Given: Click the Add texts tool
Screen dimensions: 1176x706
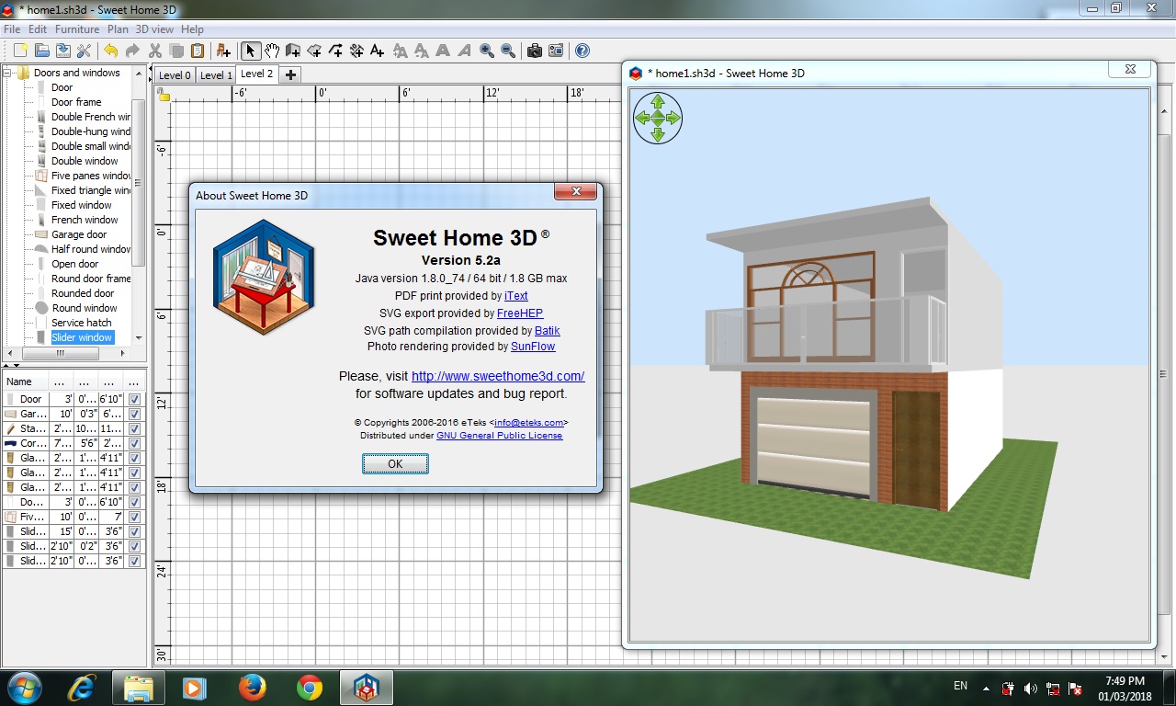Looking at the screenshot, I should [376, 52].
